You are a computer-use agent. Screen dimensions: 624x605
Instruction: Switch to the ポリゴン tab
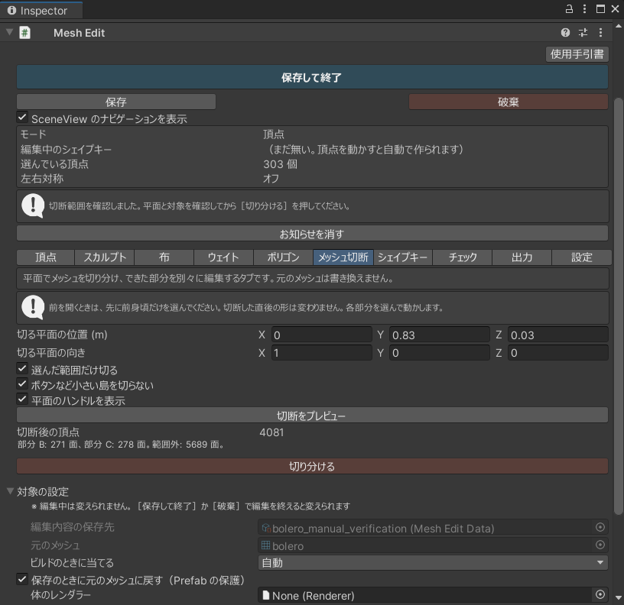284,257
